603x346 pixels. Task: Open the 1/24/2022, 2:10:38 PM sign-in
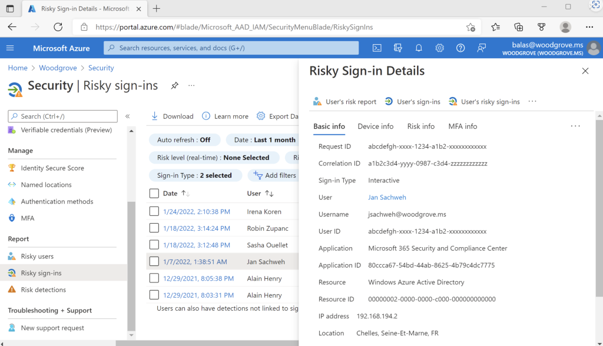click(197, 211)
